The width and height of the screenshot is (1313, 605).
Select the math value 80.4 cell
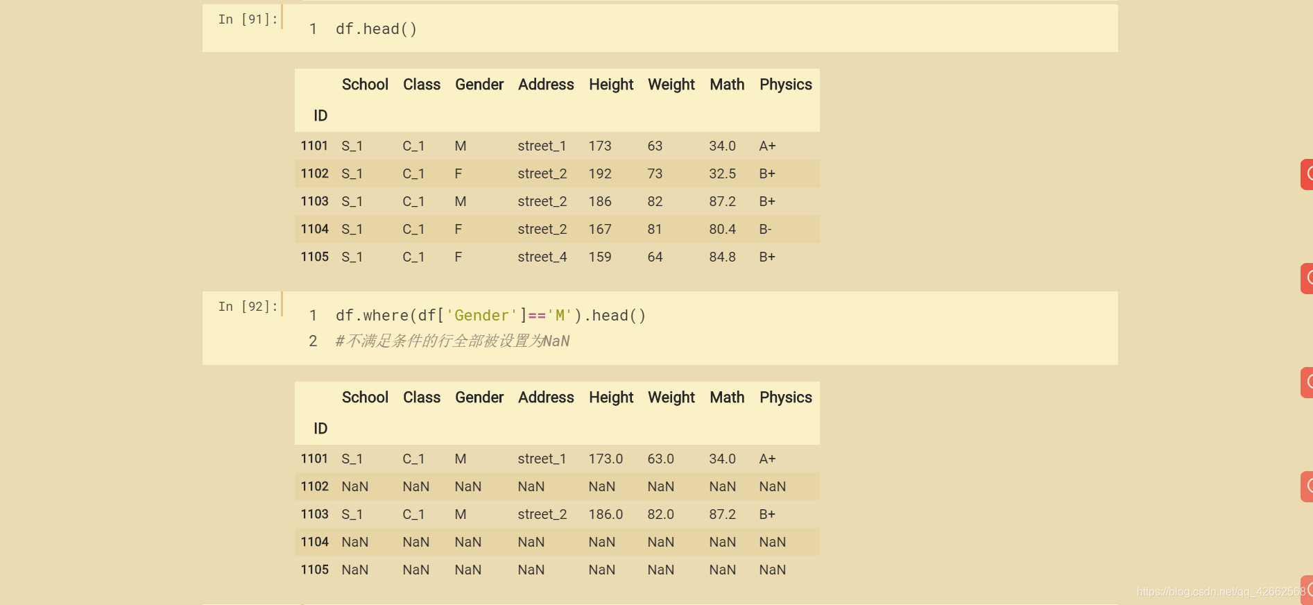point(722,230)
